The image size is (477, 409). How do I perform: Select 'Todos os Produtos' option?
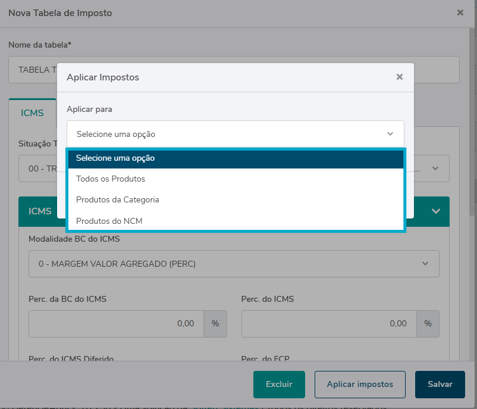pyautogui.click(x=111, y=179)
